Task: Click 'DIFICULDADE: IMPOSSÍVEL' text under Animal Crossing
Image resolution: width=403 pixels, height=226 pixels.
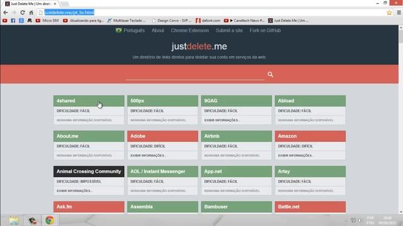Action: click(79, 181)
